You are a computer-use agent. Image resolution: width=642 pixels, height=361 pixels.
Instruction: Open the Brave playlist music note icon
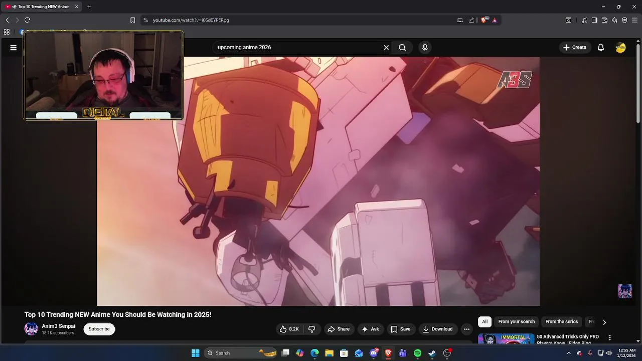pos(584,20)
